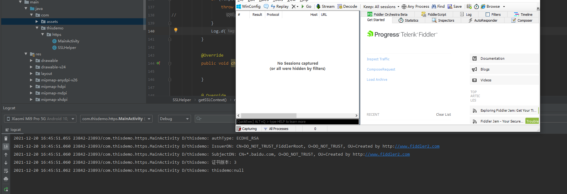
Task: Open Documentation in Fiddler start page
Action: (x=504, y=58)
